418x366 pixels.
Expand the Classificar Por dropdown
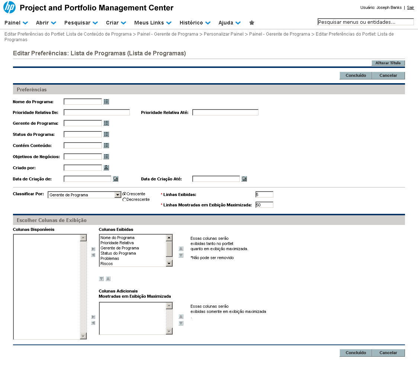[x=118, y=195]
